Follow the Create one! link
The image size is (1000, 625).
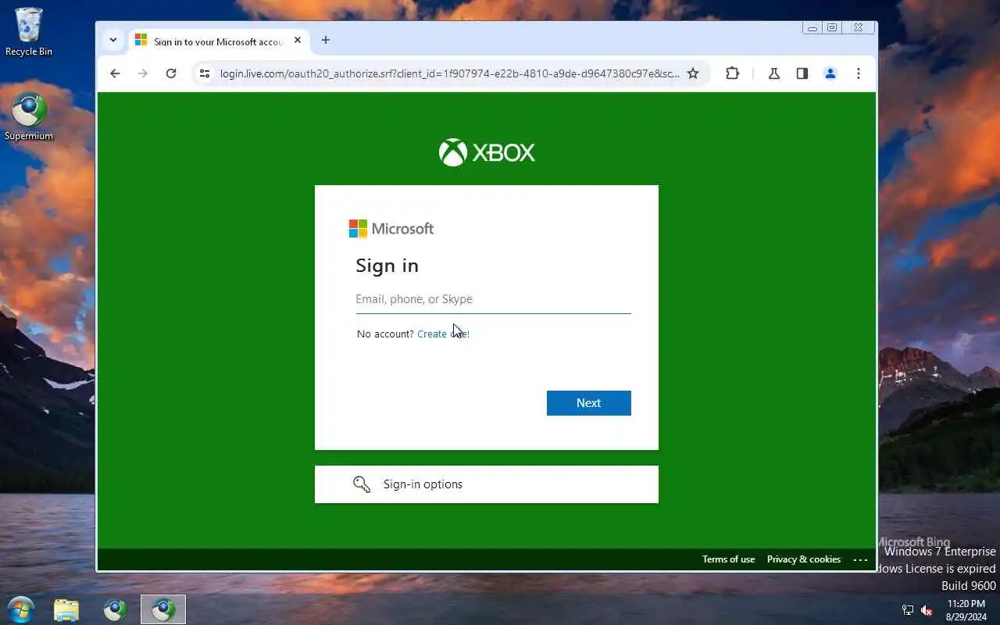point(443,334)
